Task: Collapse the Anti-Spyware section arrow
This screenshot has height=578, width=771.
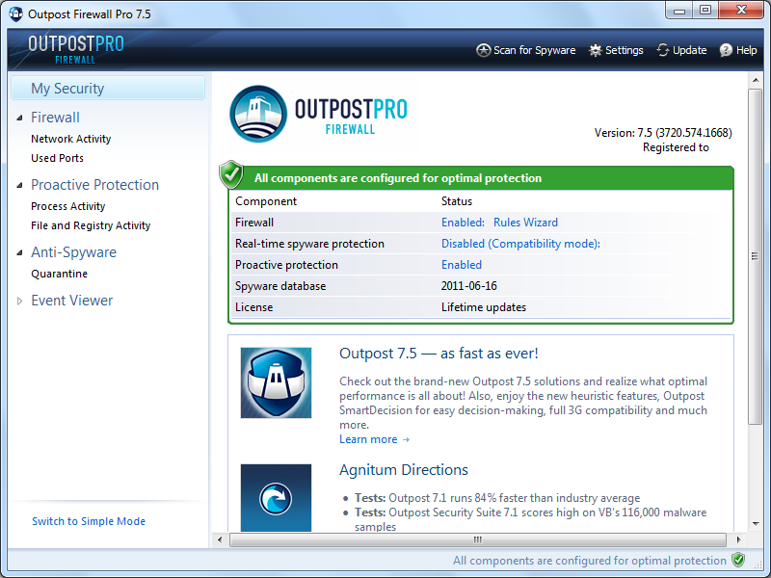Action: coord(20,252)
